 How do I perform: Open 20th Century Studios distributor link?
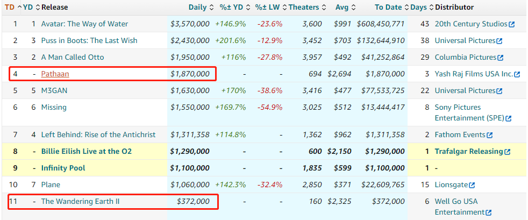click(471, 24)
